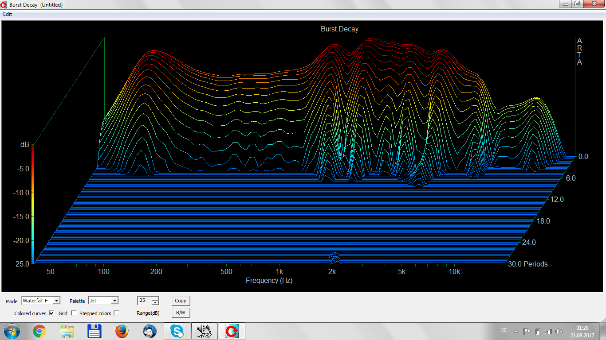
Task: Minimize the Burst Decay window
Action: (565, 4)
